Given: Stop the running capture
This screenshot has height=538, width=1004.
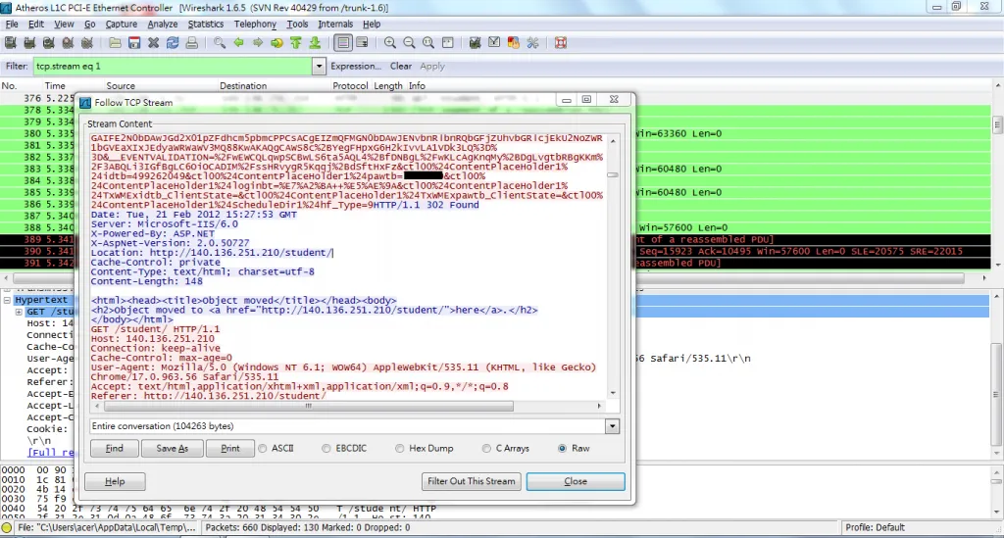Looking at the screenshot, I should click(68, 43).
